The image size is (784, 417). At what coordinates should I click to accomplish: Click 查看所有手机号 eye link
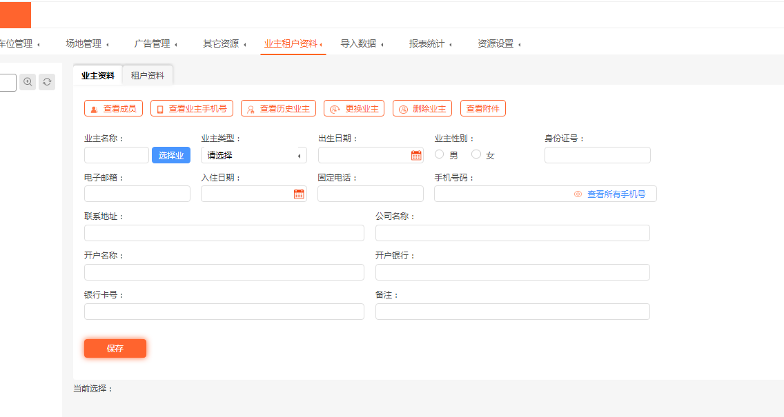pos(610,194)
